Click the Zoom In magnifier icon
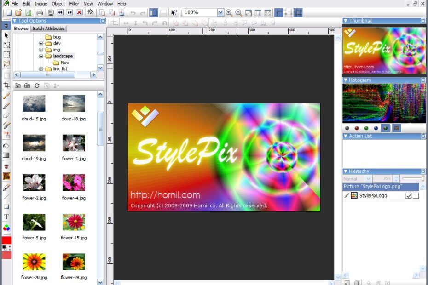This screenshot has height=285, width=428. pyautogui.click(x=229, y=12)
